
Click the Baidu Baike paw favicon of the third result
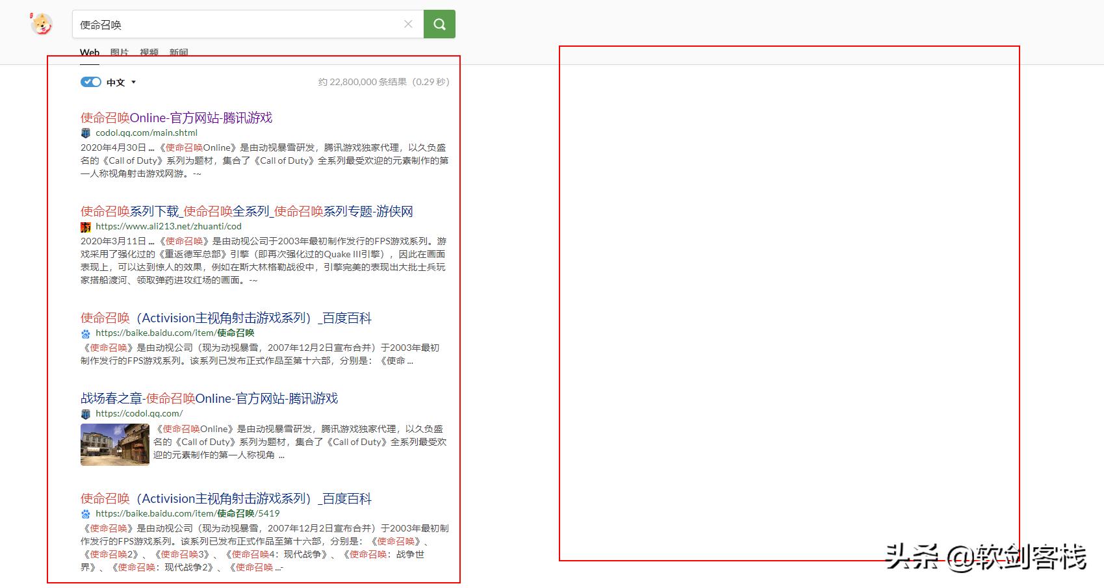(x=84, y=333)
